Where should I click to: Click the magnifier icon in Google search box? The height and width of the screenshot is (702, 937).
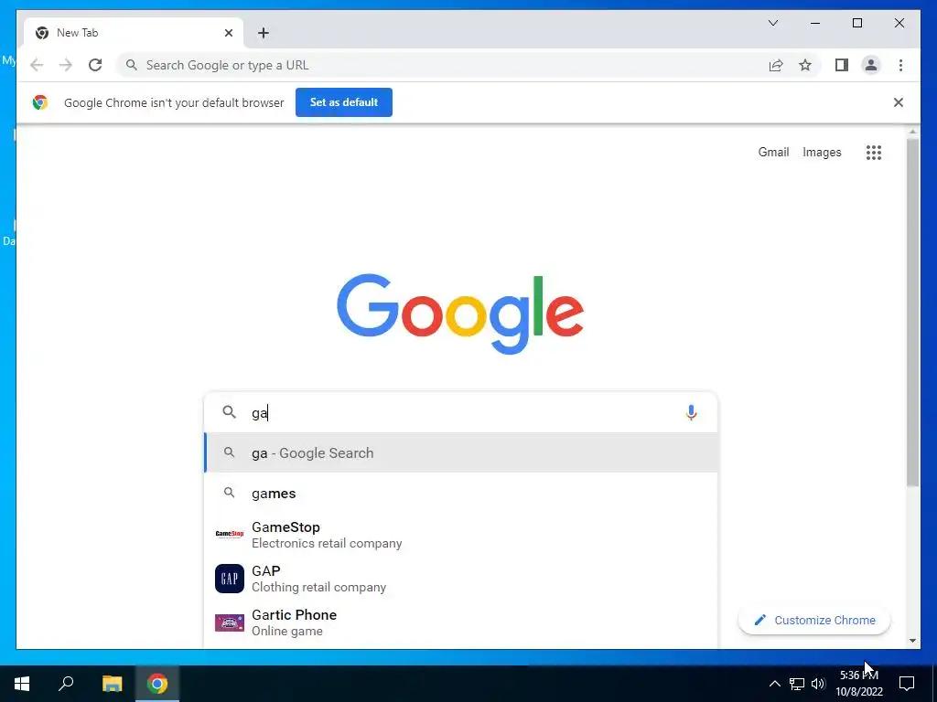[x=230, y=412]
